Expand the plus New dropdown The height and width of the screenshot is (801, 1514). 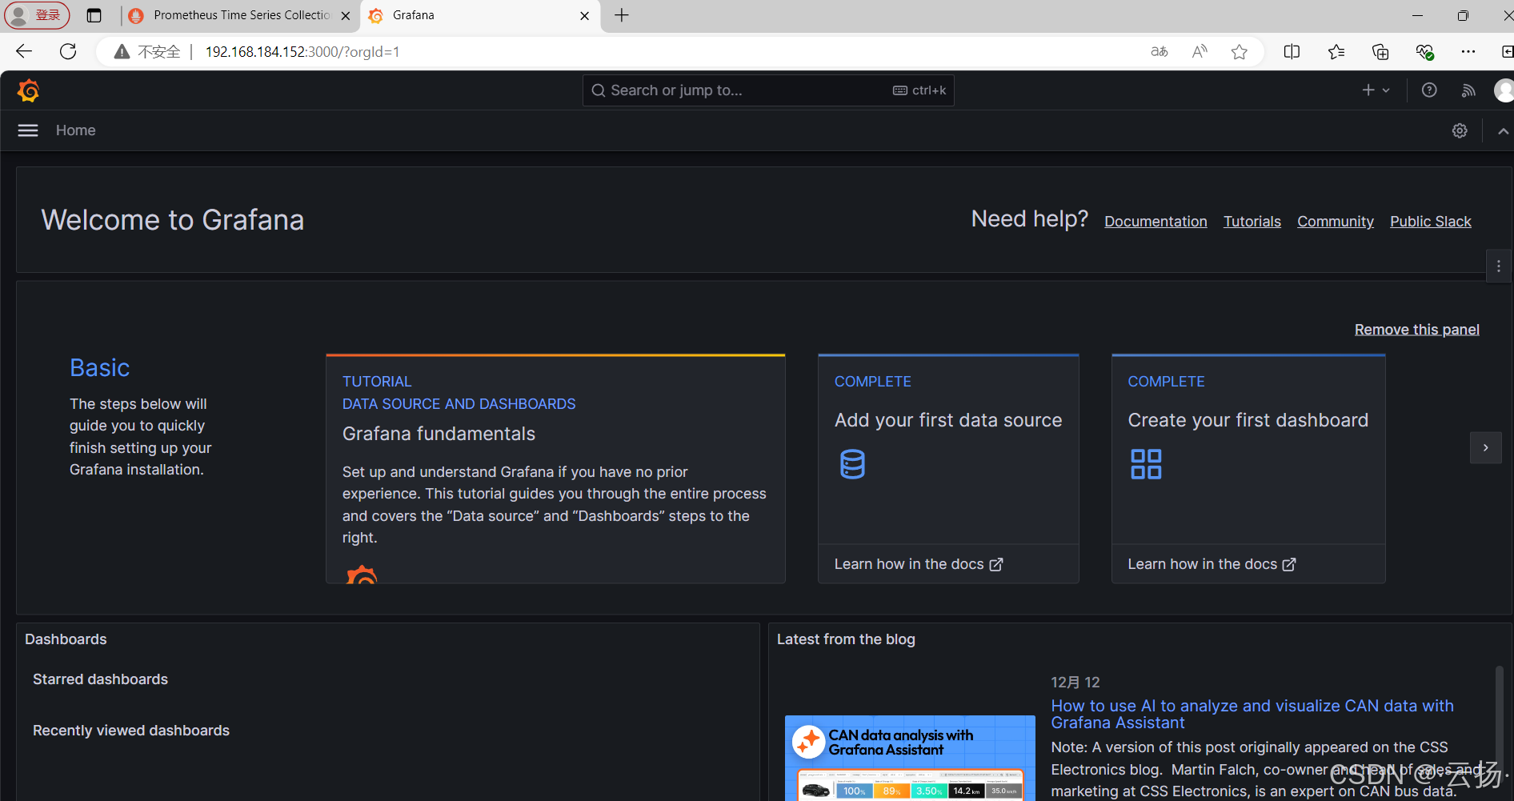tap(1376, 90)
